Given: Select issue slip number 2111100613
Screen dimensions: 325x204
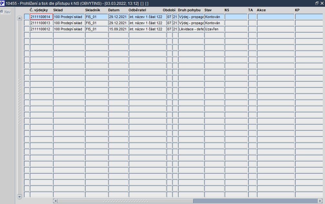Looking at the screenshot, I should (x=41, y=23).
